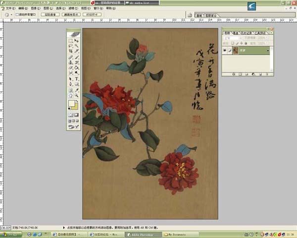Select the Eyedropper tool
This screenshot has height=238, width=297.
coord(77,90)
